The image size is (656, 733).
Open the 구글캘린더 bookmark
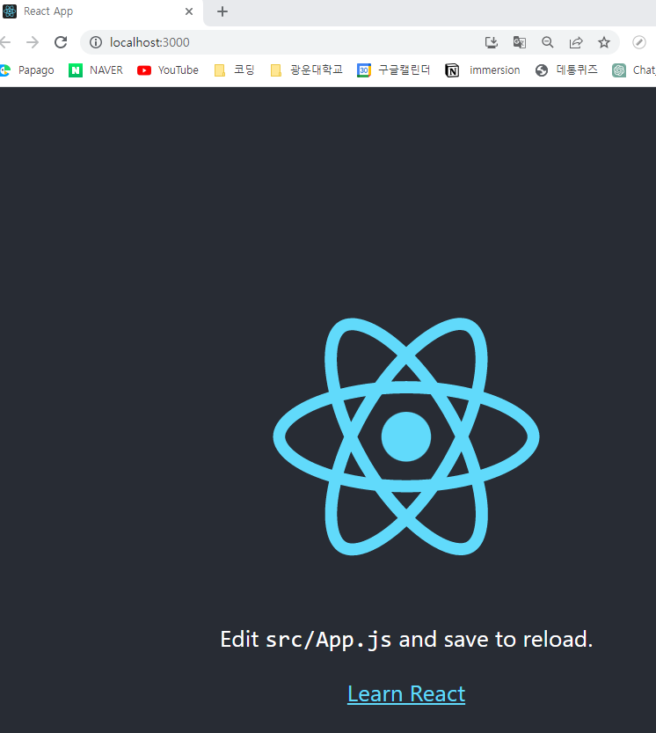[x=393, y=70]
